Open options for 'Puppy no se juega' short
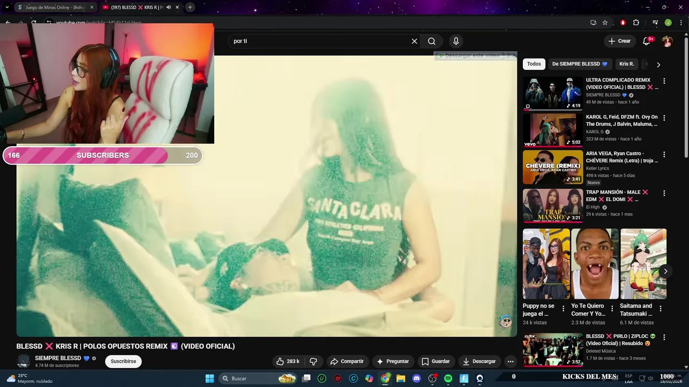Screen dimensions: 689x387 tap(563, 309)
